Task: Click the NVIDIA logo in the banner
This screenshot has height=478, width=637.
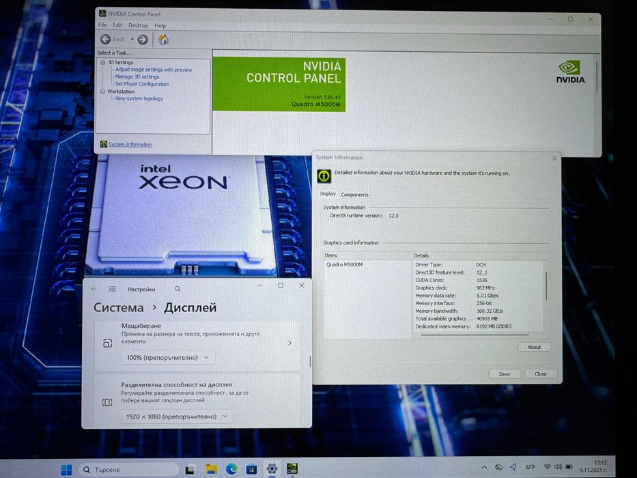Action: (x=571, y=72)
